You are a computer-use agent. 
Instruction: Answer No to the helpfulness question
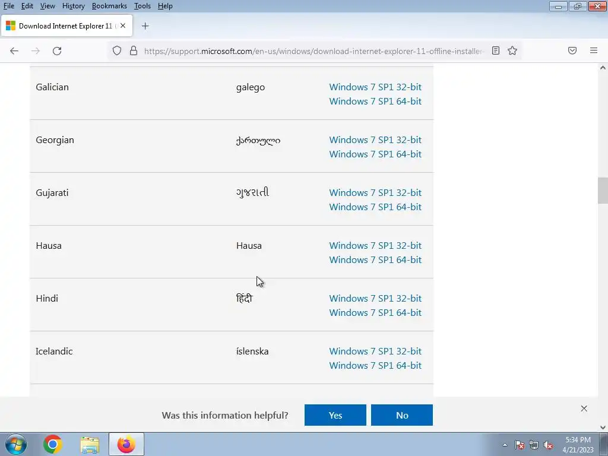coord(402,415)
